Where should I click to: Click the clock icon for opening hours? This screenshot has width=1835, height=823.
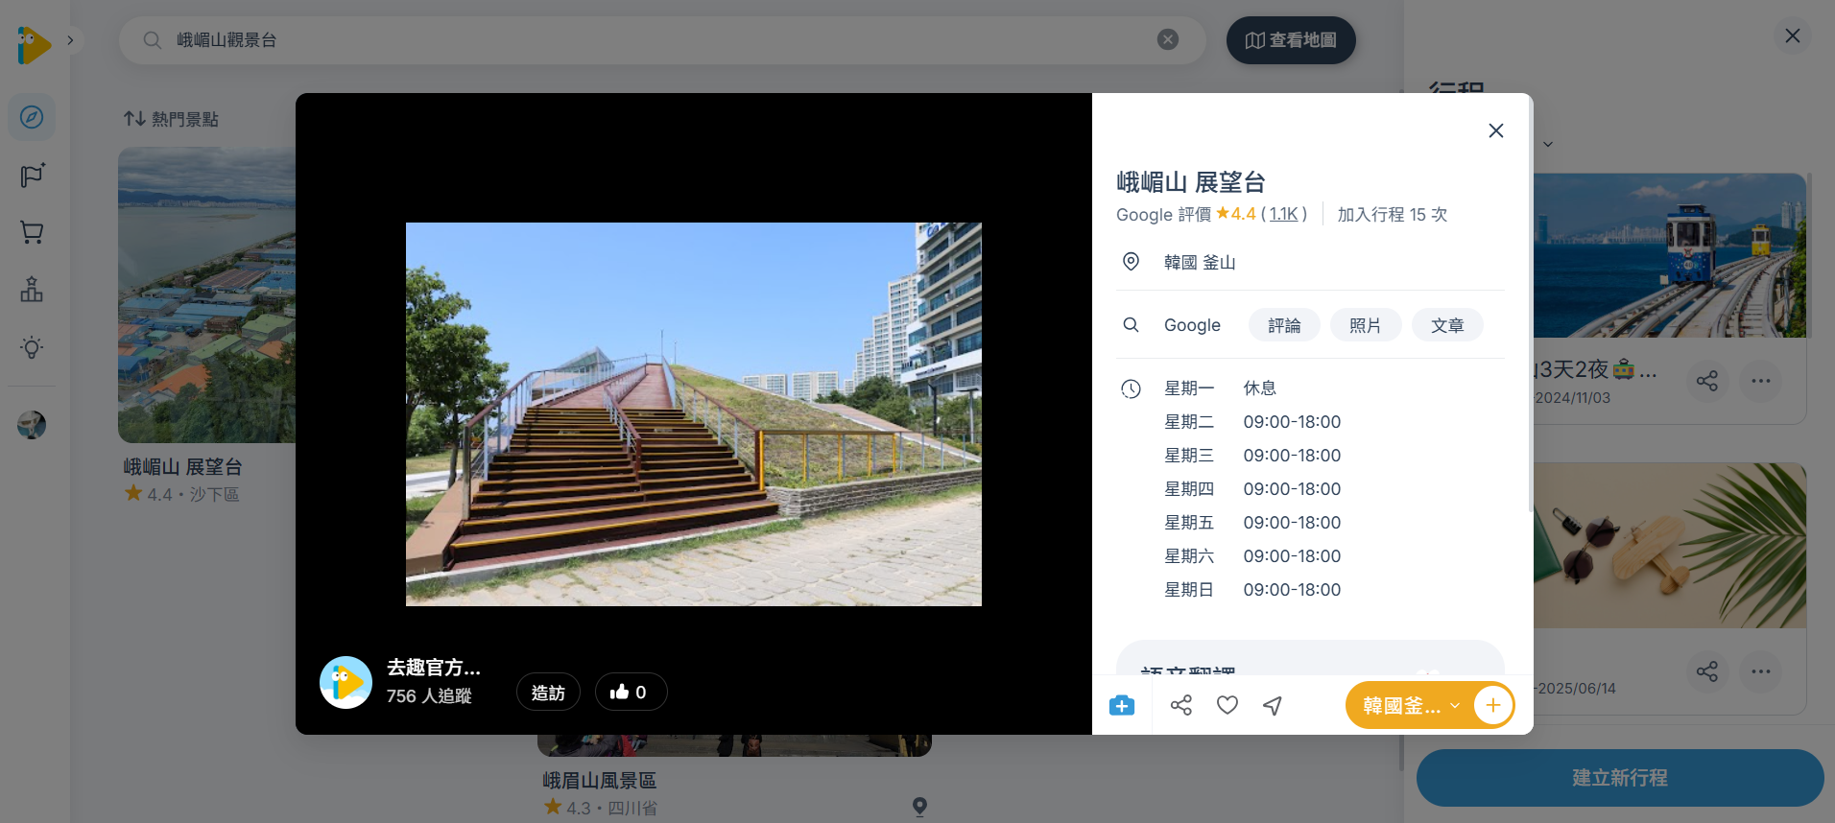(x=1132, y=388)
